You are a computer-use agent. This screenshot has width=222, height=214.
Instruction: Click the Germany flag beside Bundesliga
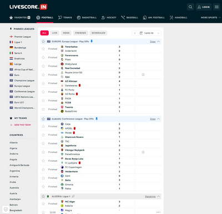coord(11,48)
